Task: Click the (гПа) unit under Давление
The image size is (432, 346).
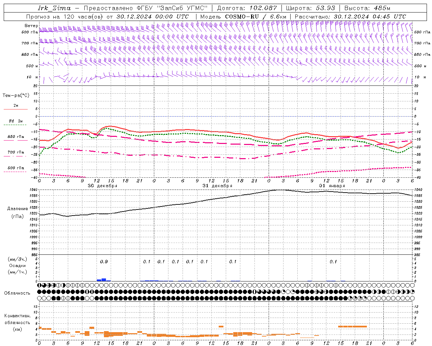Action: [x=18, y=217]
